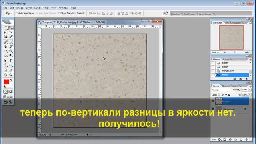Switch to the Channels tab
This screenshot has height=144, width=256.
tap(226, 86)
